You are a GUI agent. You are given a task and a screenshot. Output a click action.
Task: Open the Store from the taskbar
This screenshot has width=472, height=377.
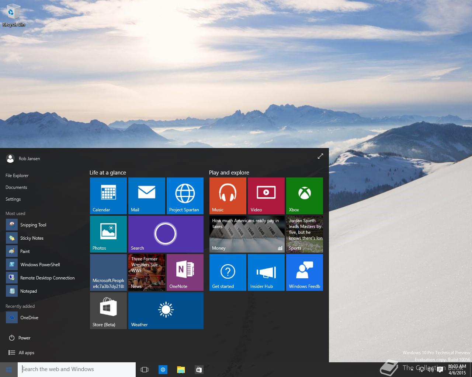[199, 370]
